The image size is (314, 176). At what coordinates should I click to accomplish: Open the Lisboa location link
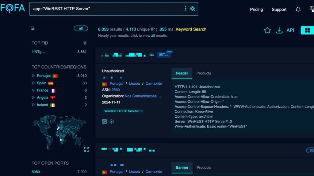(134, 83)
